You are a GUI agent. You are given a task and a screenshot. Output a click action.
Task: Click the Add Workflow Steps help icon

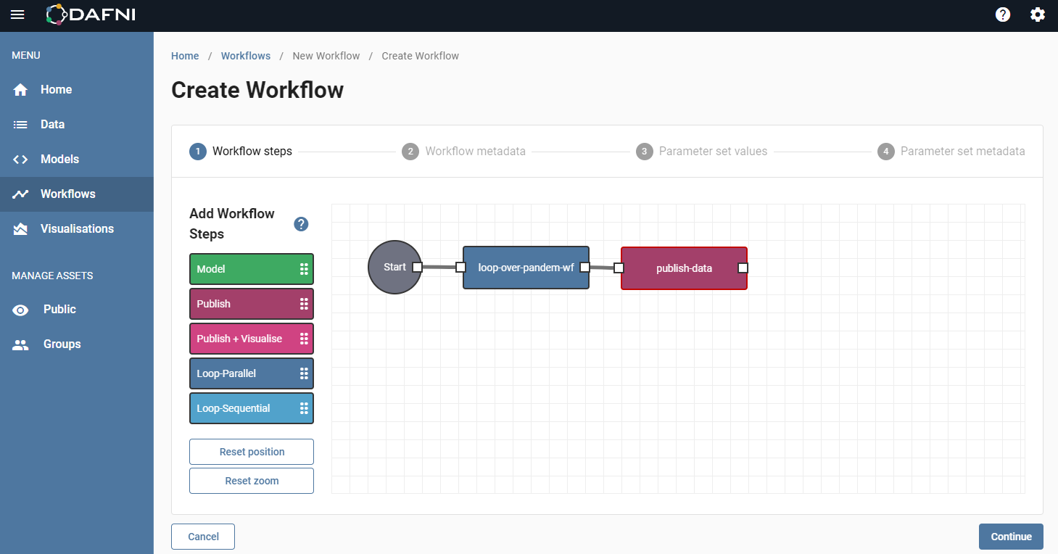click(x=301, y=224)
